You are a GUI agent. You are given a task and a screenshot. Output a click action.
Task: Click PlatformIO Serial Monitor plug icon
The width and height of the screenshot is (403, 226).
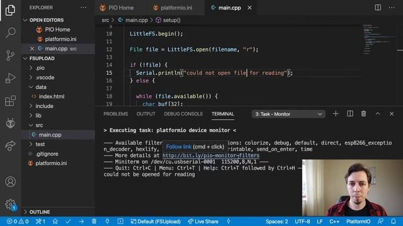pos(107,222)
